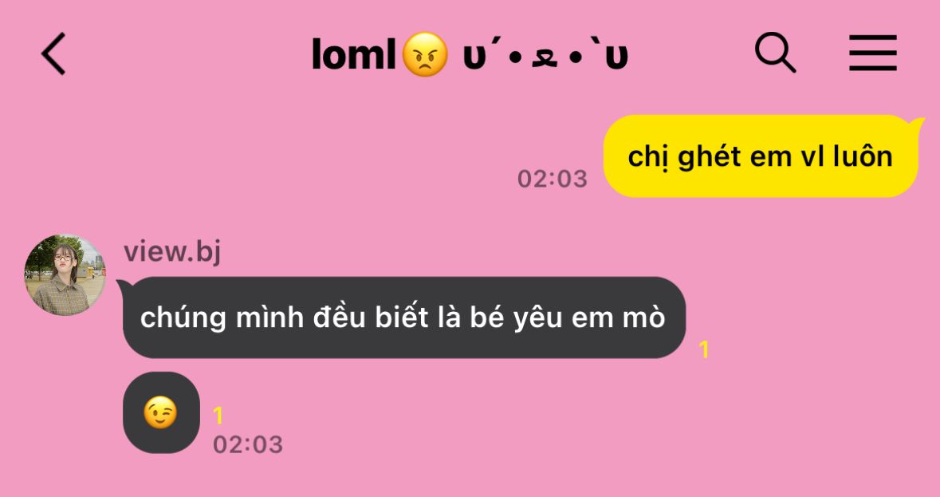Viewport: 940px width, 497px height.
Task: Tap the angry face emoji in the title
Action: tap(425, 54)
